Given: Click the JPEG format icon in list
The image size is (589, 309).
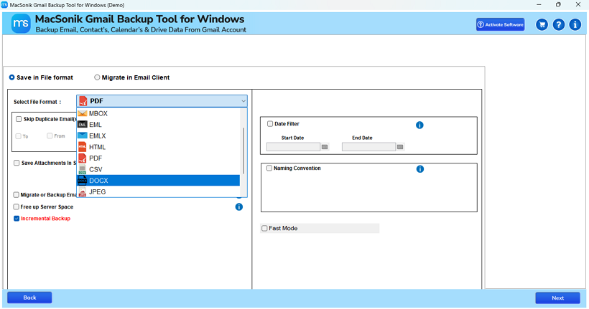Looking at the screenshot, I should (x=83, y=192).
